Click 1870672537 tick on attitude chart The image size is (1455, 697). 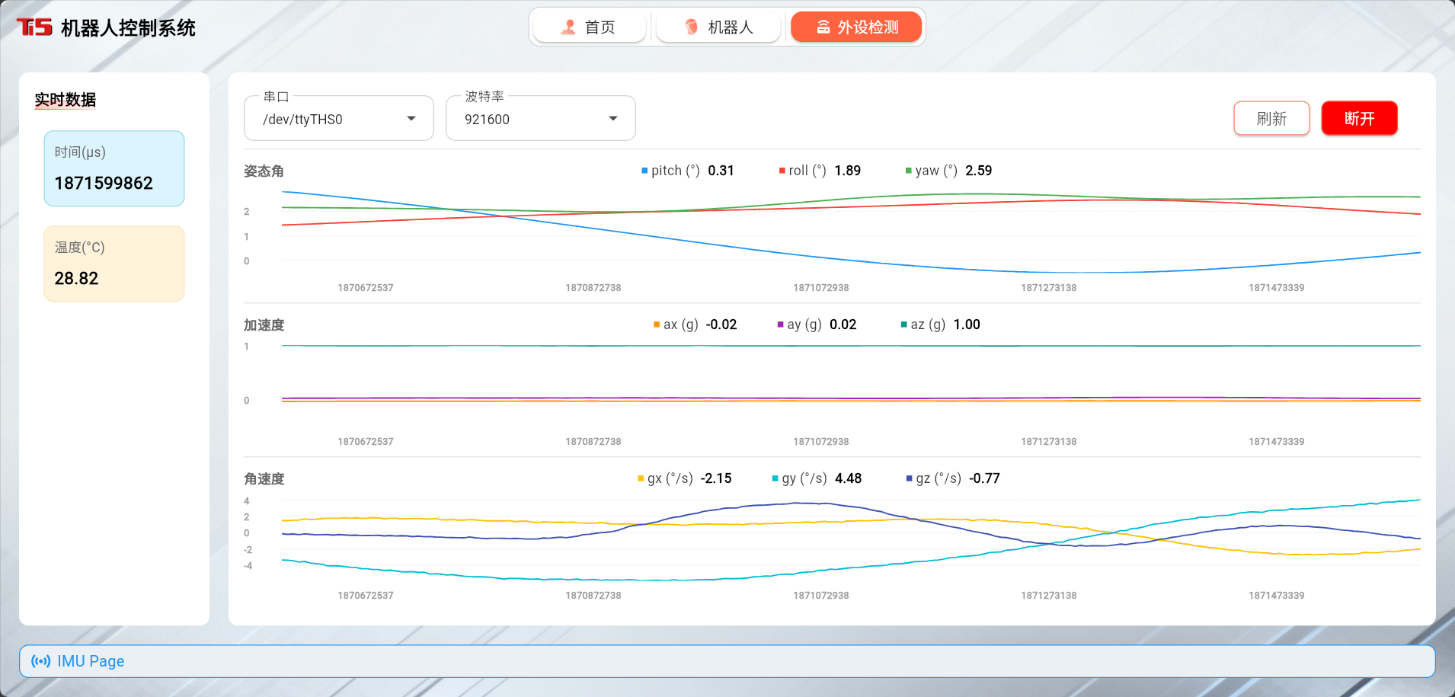[x=366, y=288]
